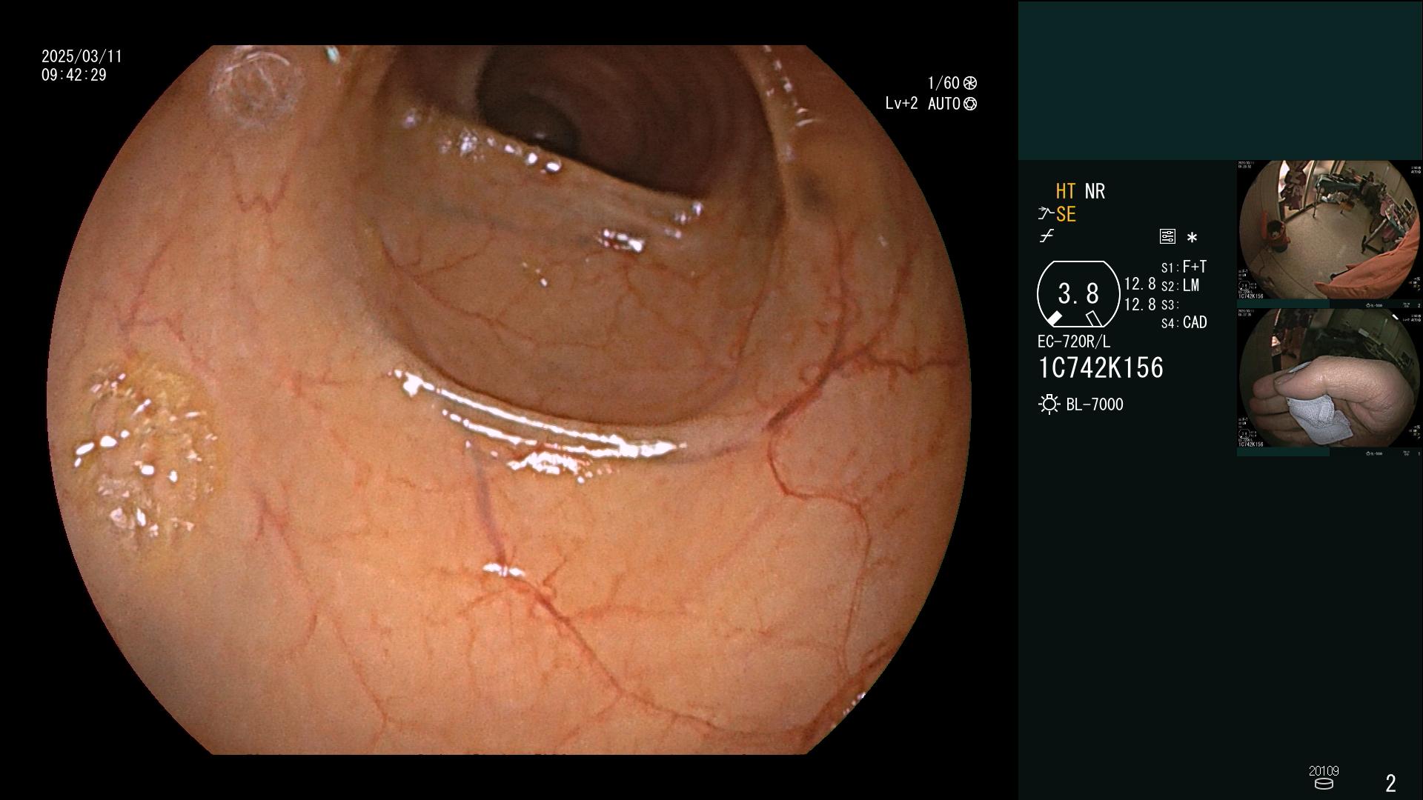Click the settings sliders icon next to the asterisk

pos(1167,237)
